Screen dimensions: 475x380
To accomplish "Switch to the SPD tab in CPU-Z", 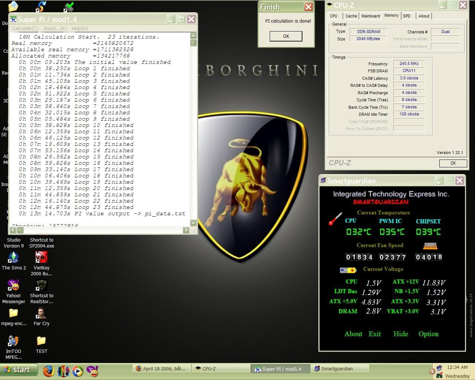I will coord(407,16).
